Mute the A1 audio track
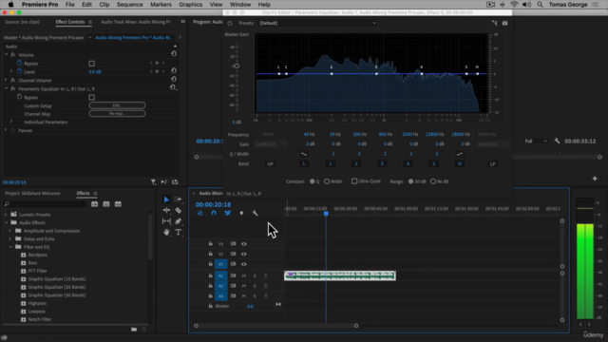The image size is (608, 342). tap(244, 275)
